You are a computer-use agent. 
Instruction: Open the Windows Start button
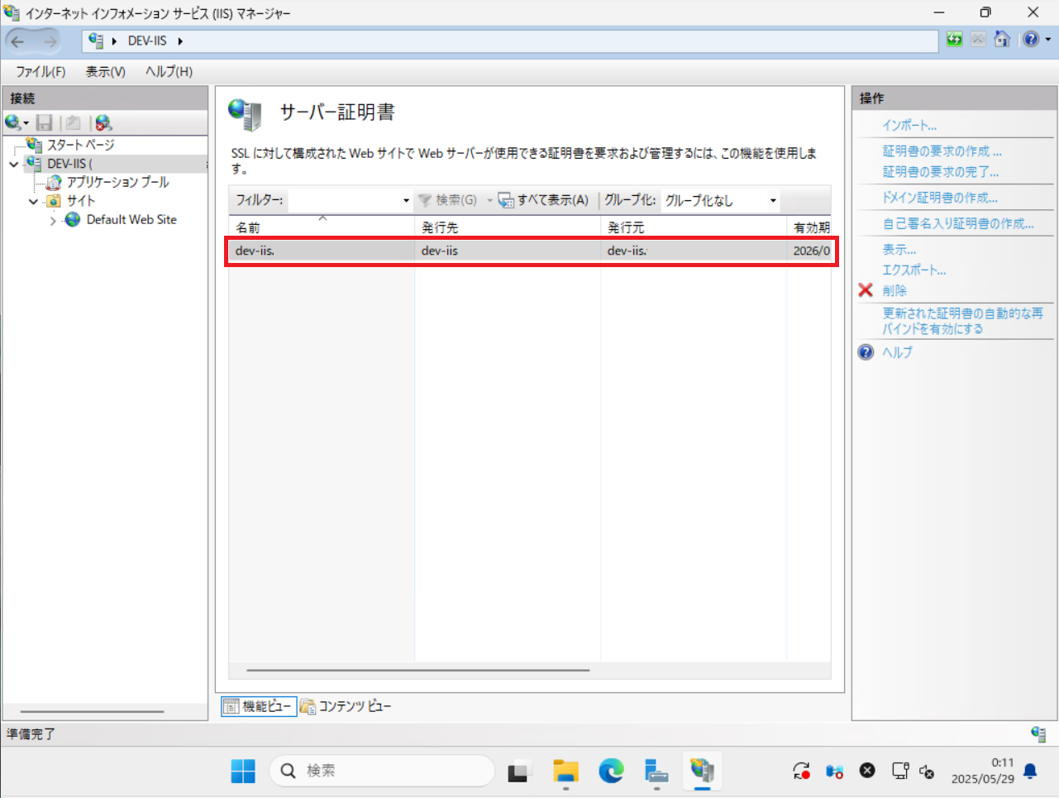243,771
